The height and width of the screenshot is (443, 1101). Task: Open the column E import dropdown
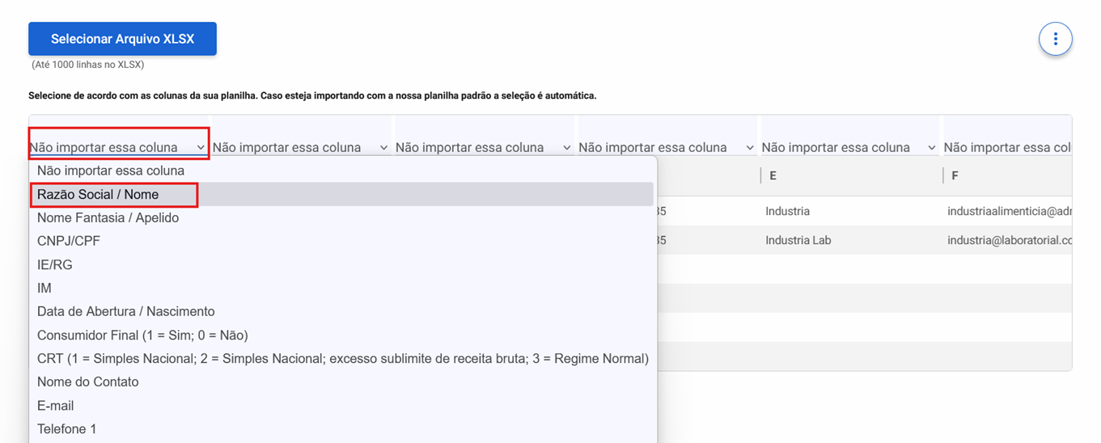click(849, 147)
